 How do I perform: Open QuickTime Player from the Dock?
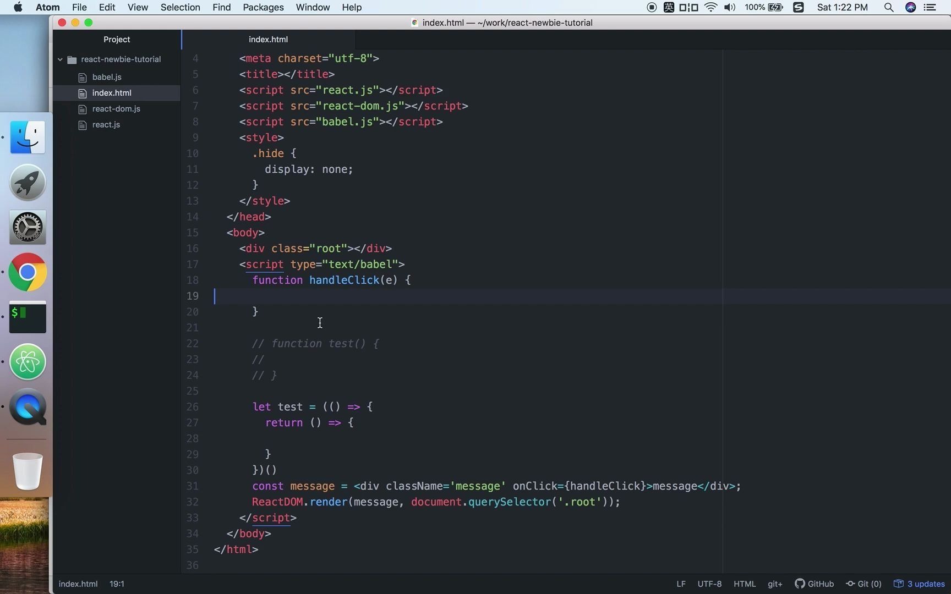coord(28,407)
